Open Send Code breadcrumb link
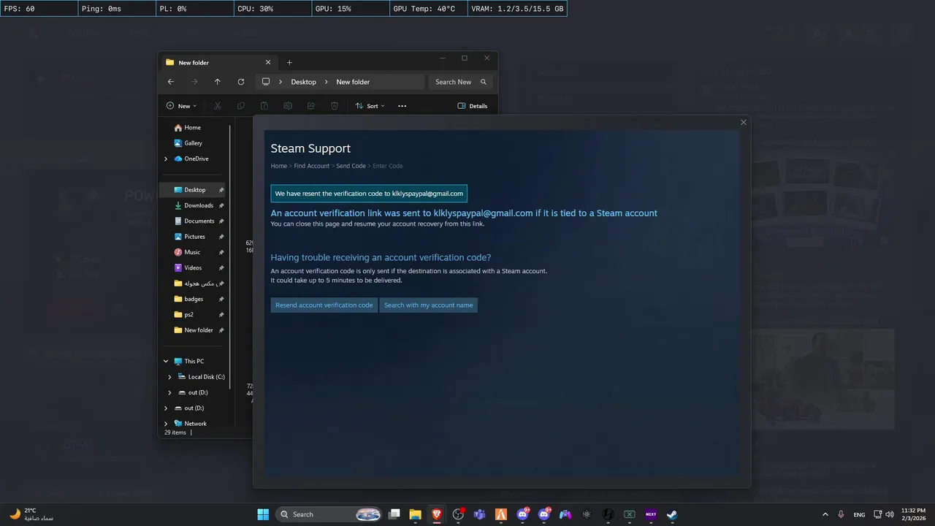This screenshot has width=935, height=526. pos(351,166)
